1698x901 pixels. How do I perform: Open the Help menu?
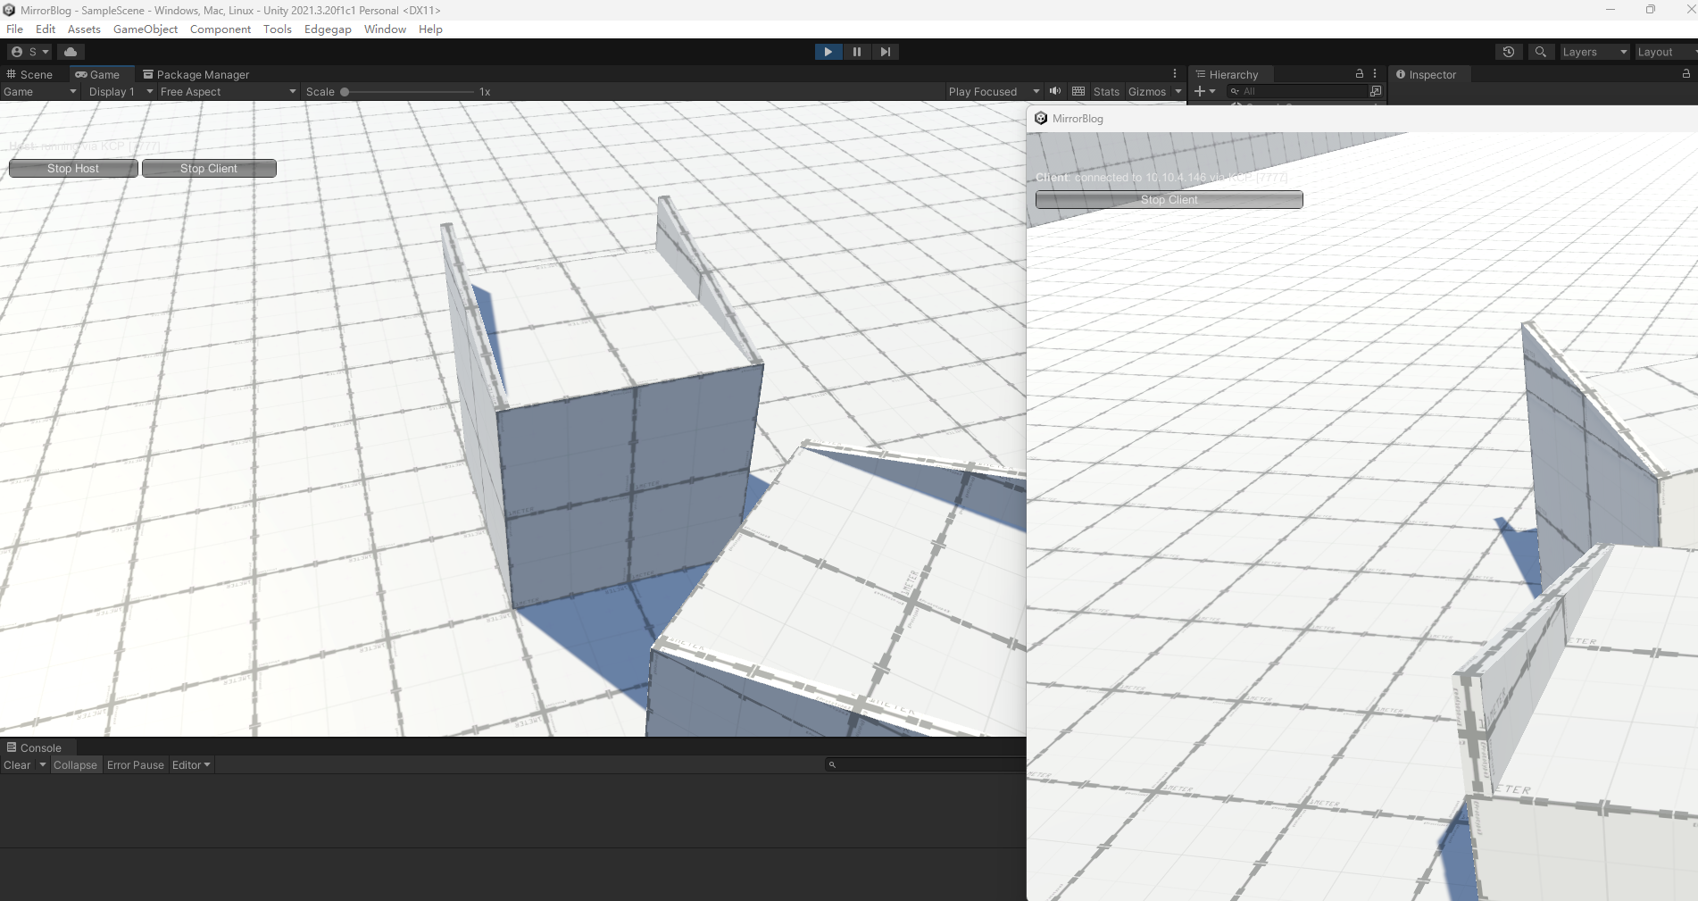(430, 29)
